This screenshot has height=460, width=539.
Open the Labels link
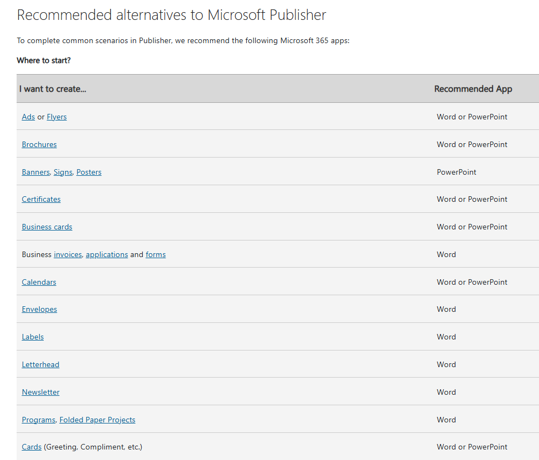(33, 337)
